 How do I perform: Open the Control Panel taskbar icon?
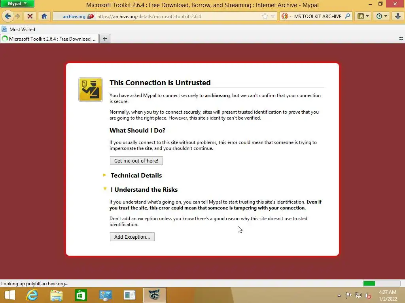(x=105, y=295)
